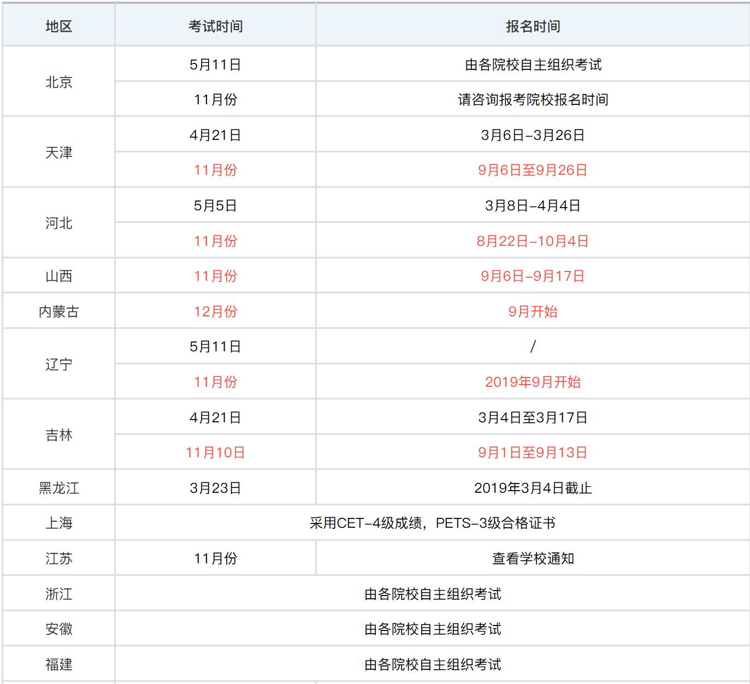The image size is (750, 684).
Task: Click 北京's 5月11日 exam date
Action: (215, 64)
